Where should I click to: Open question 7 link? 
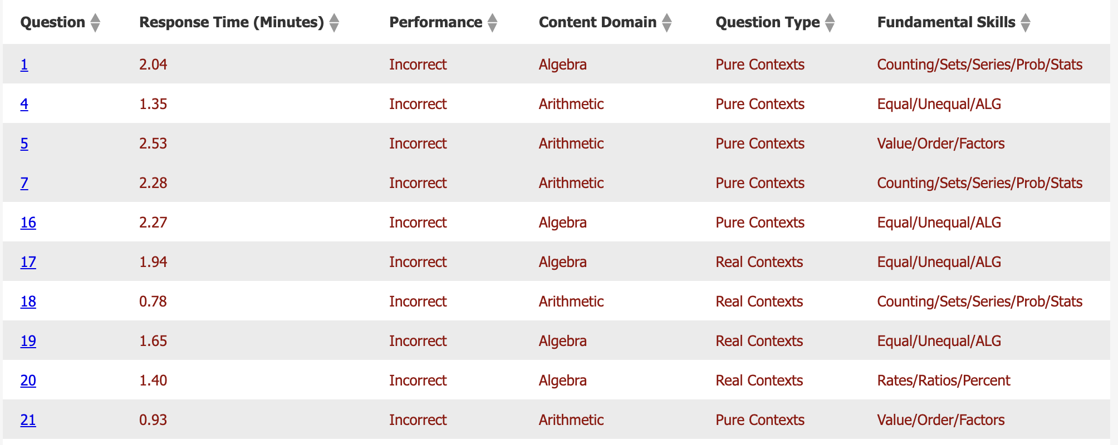click(x=24, y=183)
